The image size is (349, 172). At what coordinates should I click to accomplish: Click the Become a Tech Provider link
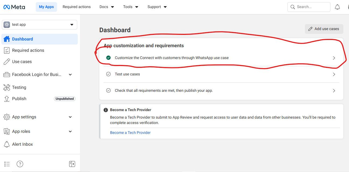click(x=130, y=132)
